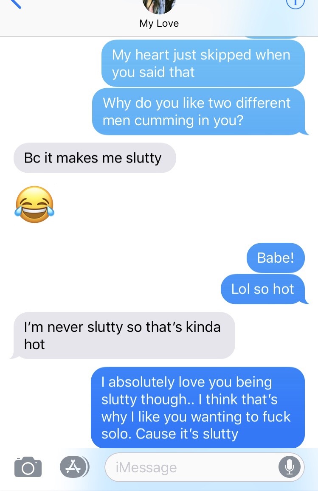The width and height of the screenshot is (318, 491).
Task: Tap the laughing crying emoji message
Action: 34,205
